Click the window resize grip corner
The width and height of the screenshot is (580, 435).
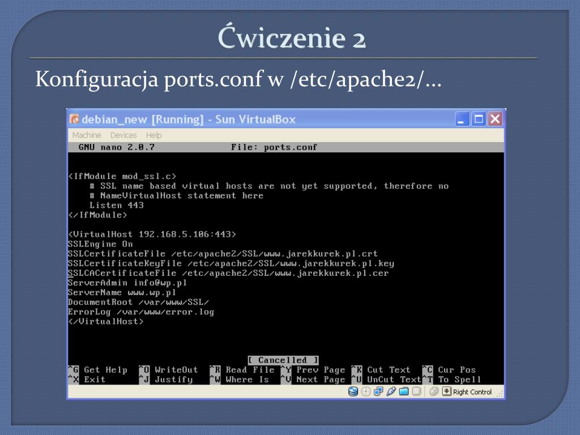pyautogui.click(x=500, y=394)
